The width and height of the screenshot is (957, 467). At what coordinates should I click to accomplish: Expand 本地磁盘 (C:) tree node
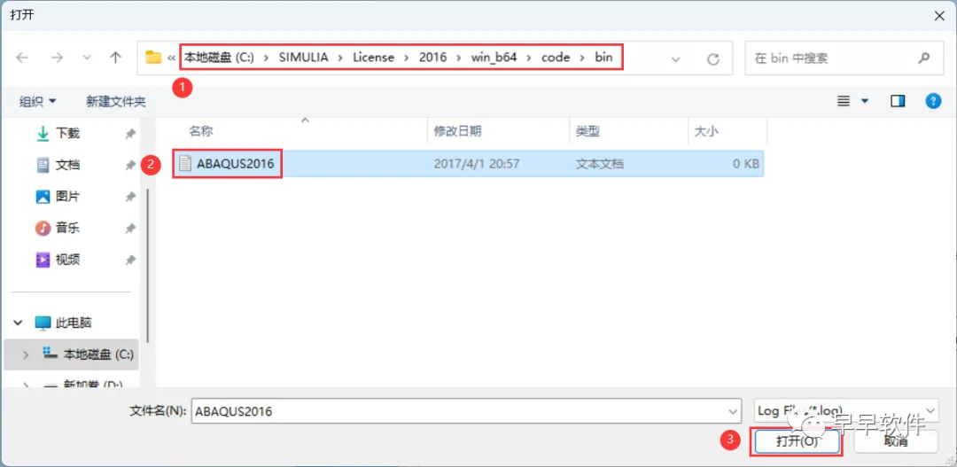pos(25,354)
